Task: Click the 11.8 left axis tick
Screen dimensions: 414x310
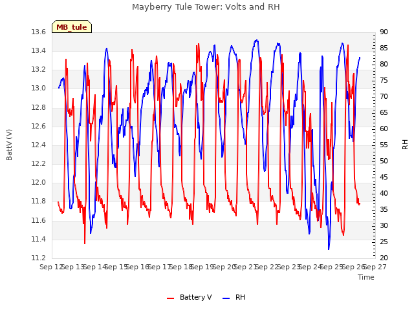Action: click(39, 201)
